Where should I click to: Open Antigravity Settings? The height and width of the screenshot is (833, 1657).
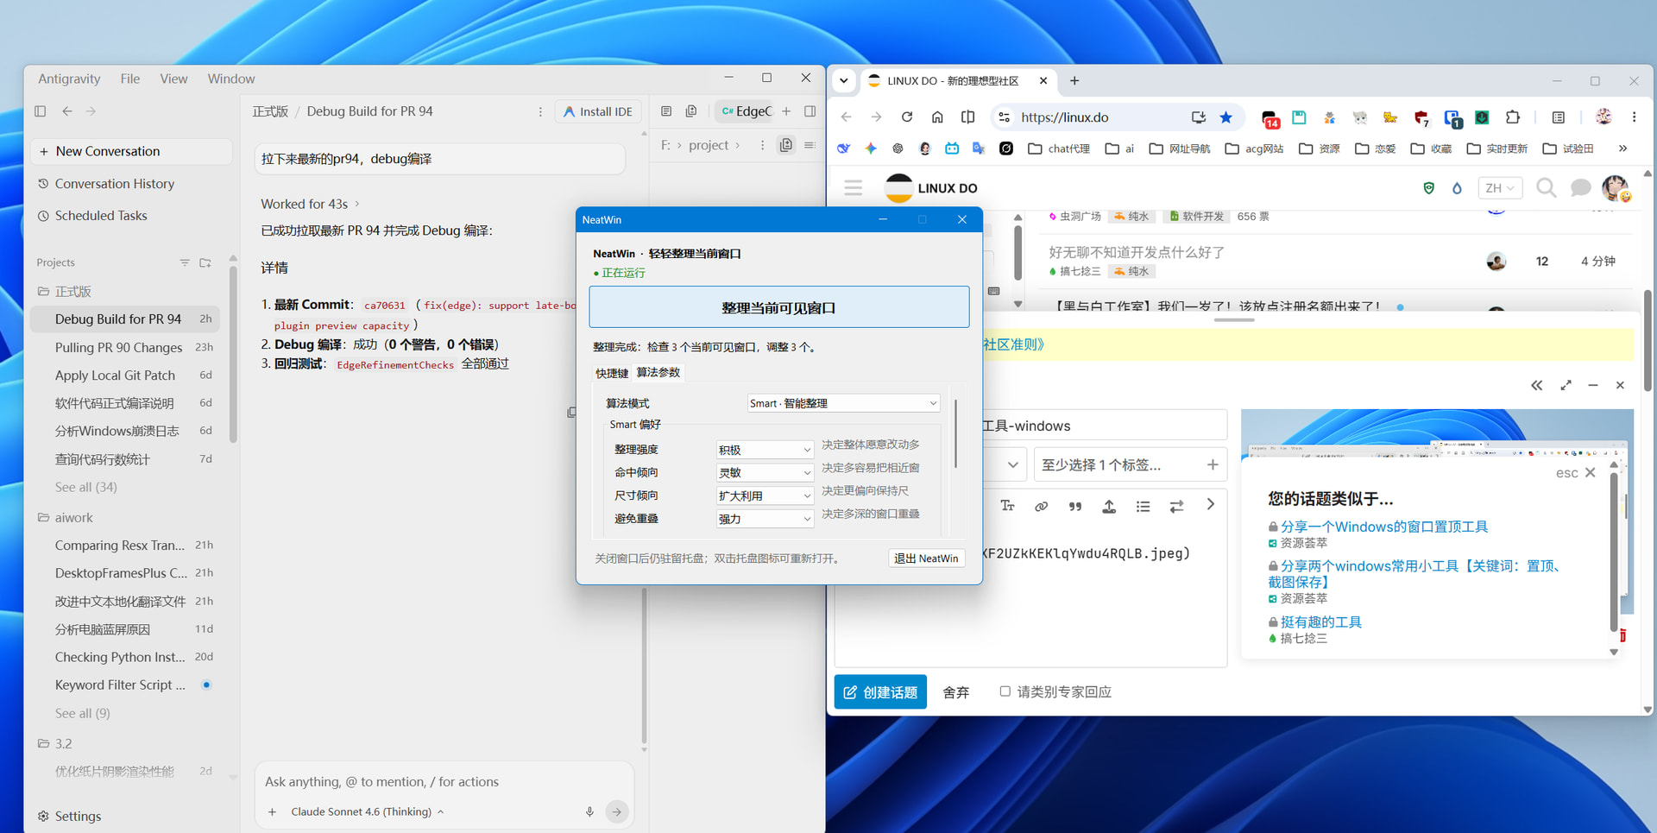click(x=69, y=816)
